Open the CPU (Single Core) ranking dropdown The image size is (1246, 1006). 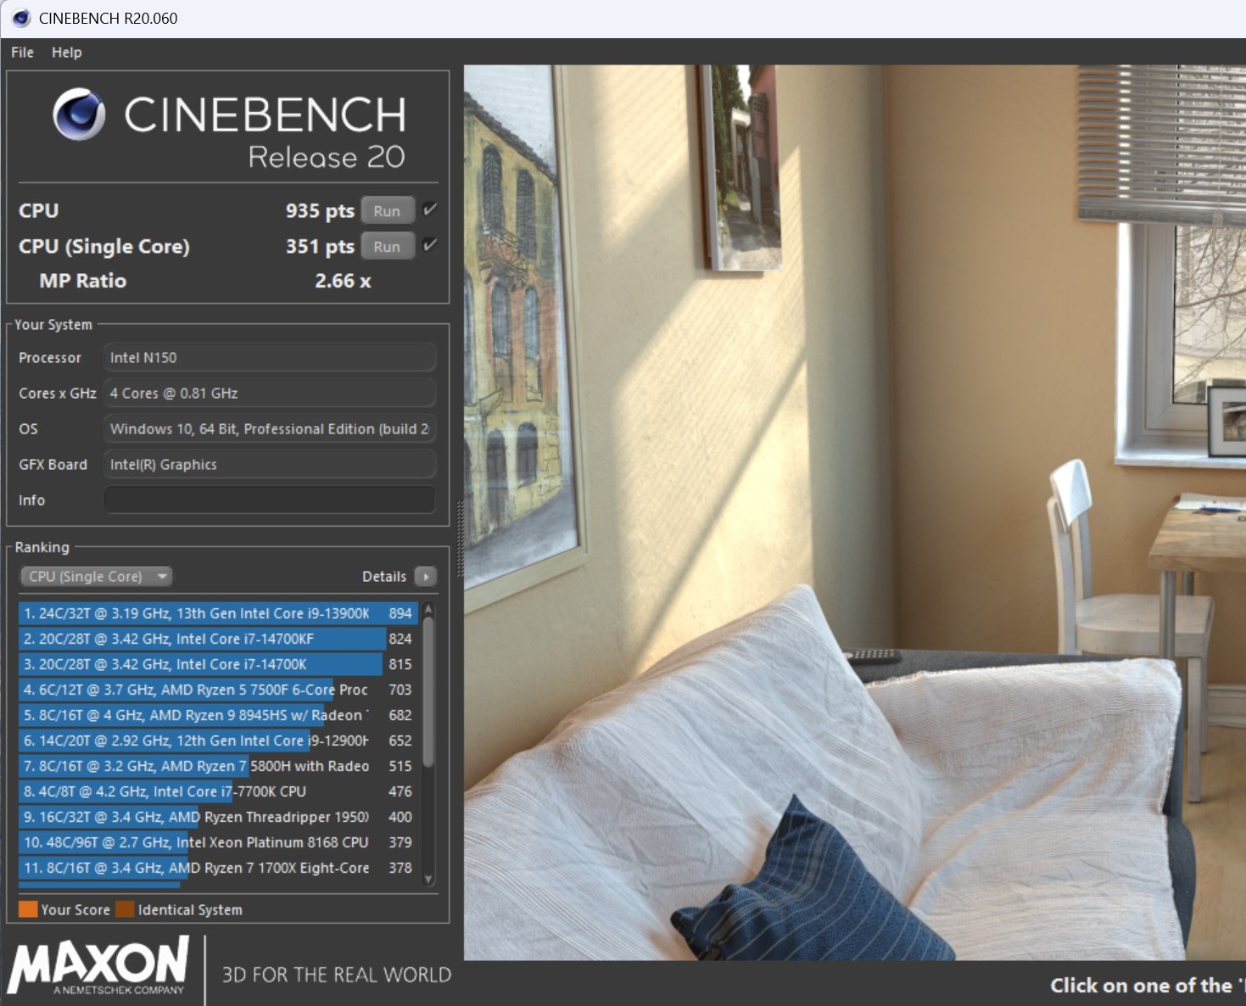coord(96,577)
